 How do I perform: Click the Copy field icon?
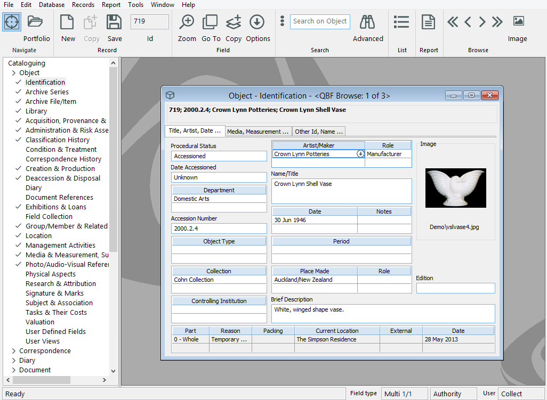coord(234,22)
